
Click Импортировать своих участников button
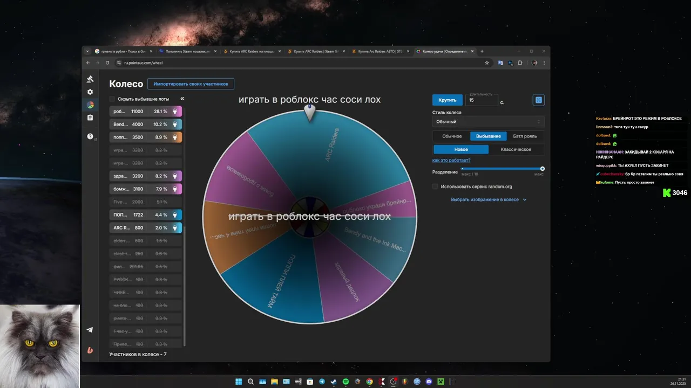(x=191, y=84)
